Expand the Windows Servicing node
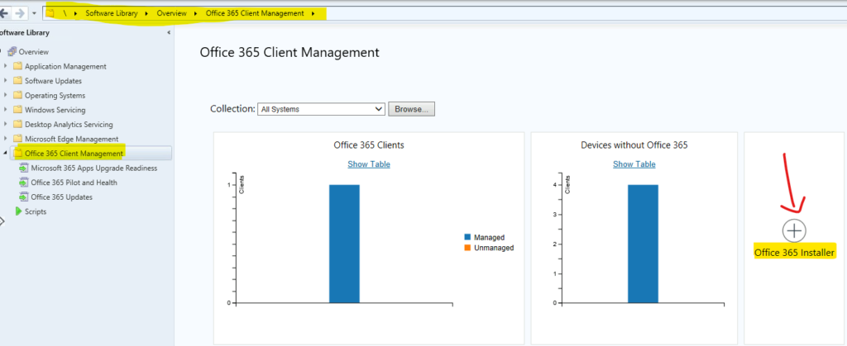The height and width of the screenshot is (346, 847). [x=6, y=110]
